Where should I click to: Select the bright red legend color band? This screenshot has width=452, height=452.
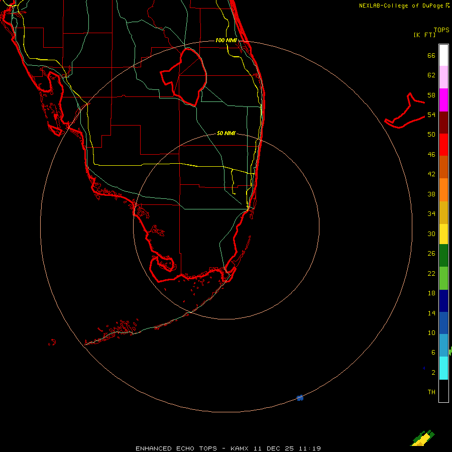(x=443, y=145)
